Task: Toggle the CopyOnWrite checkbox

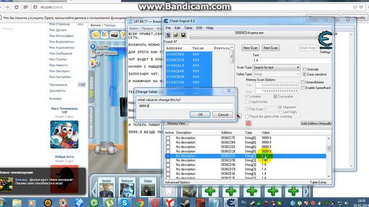Action: (x=247, y=102)
